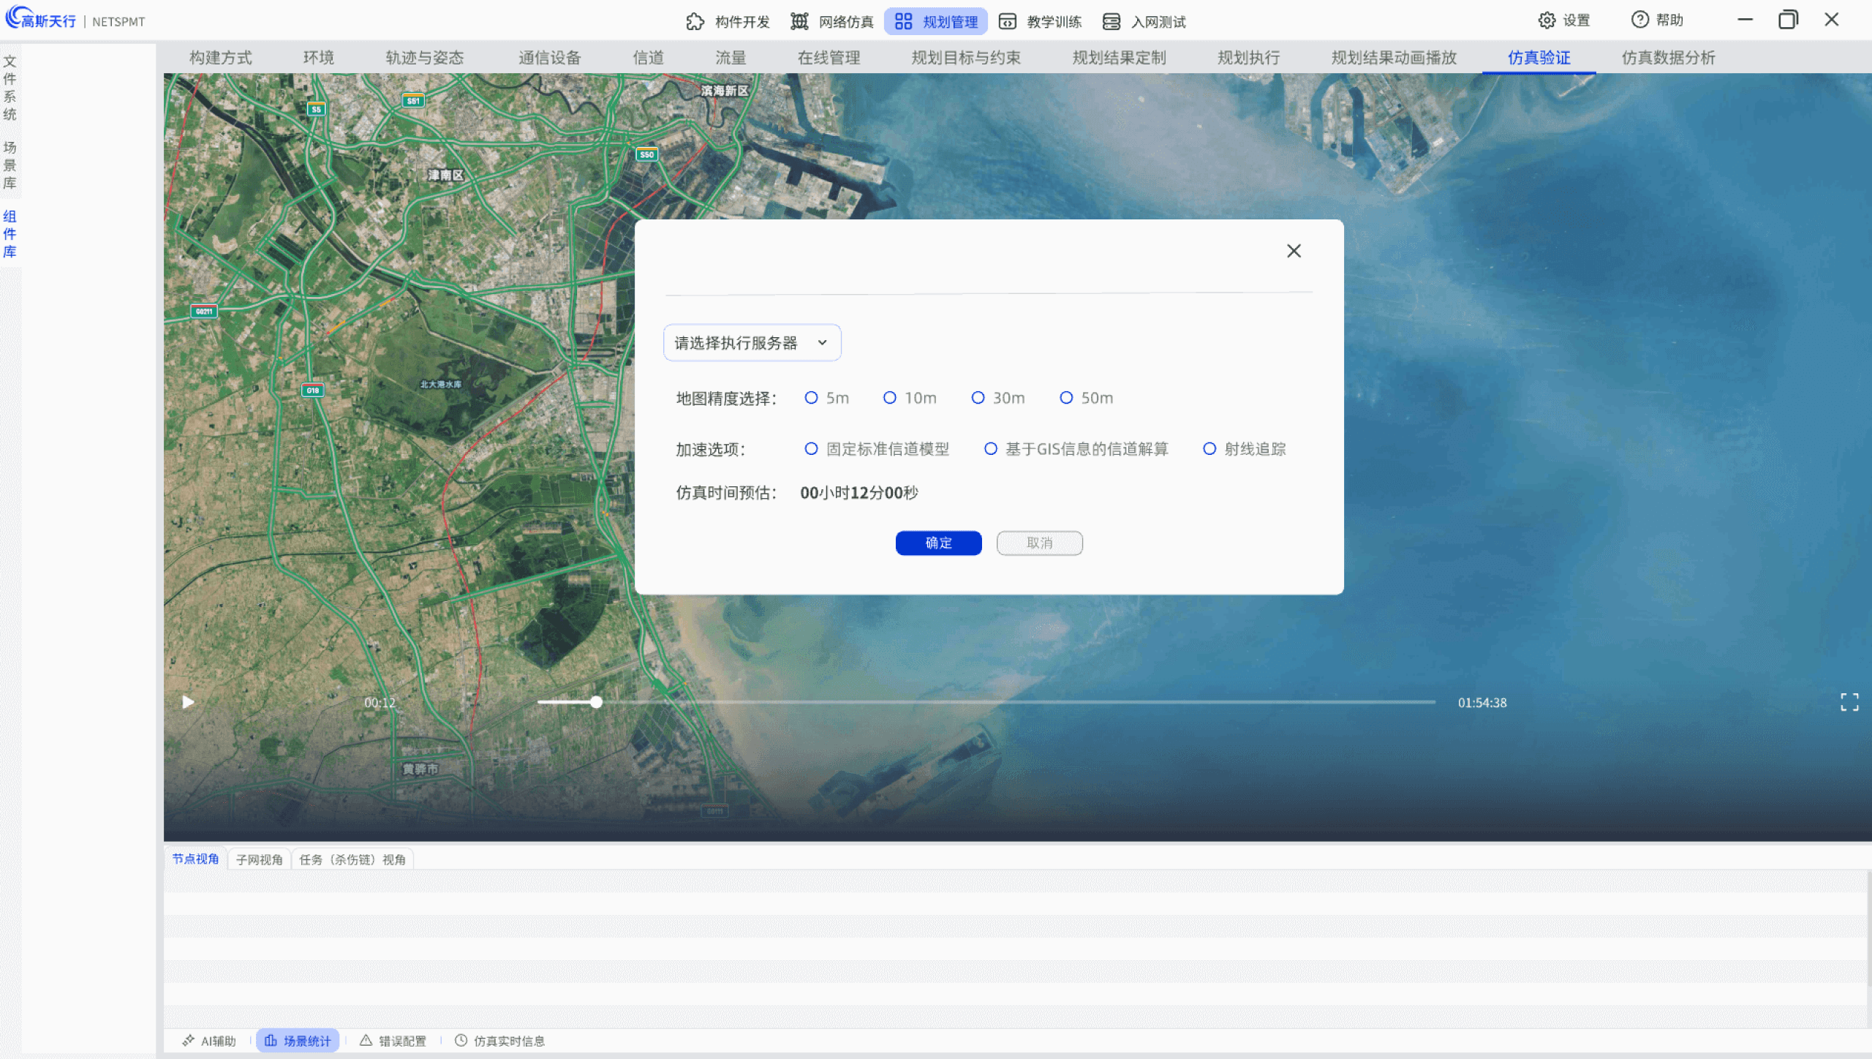
Task: Expand the 请选择执行服务器 dropdown
Action: [752, 342]
